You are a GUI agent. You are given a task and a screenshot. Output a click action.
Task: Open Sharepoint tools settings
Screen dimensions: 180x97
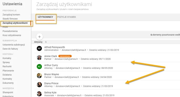pos(8,92)
